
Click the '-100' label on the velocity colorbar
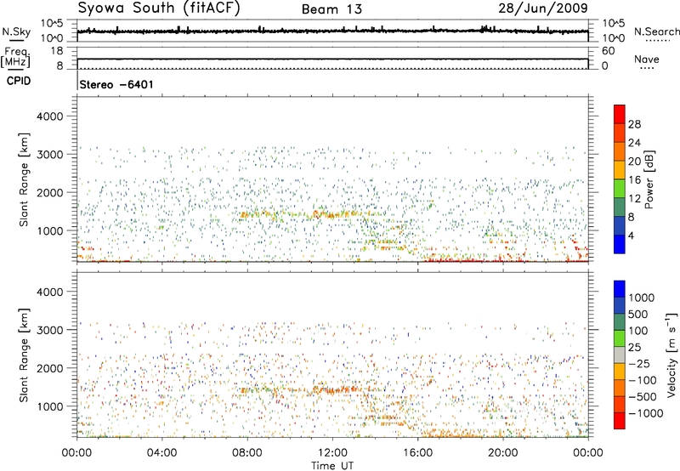642,380
